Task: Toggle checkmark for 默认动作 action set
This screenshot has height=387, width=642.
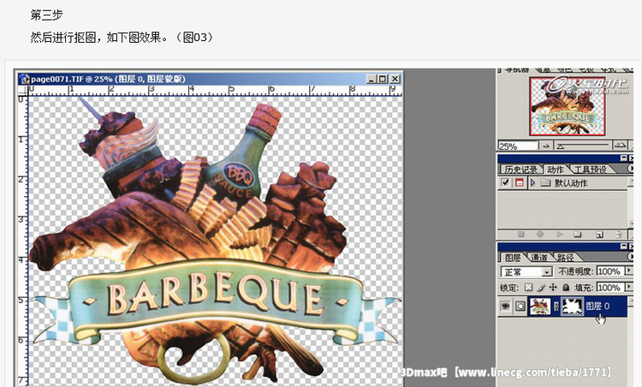Action: pos(505,182)
